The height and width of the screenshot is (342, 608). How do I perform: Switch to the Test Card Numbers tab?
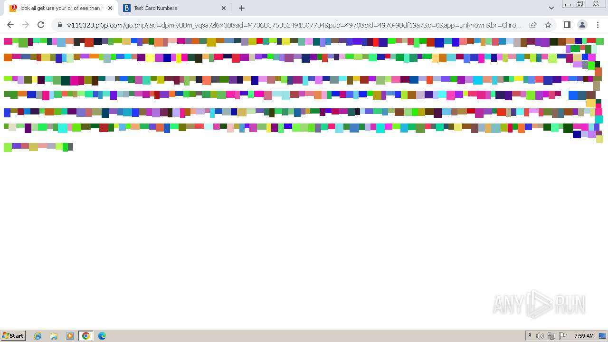tap(174, 8)
